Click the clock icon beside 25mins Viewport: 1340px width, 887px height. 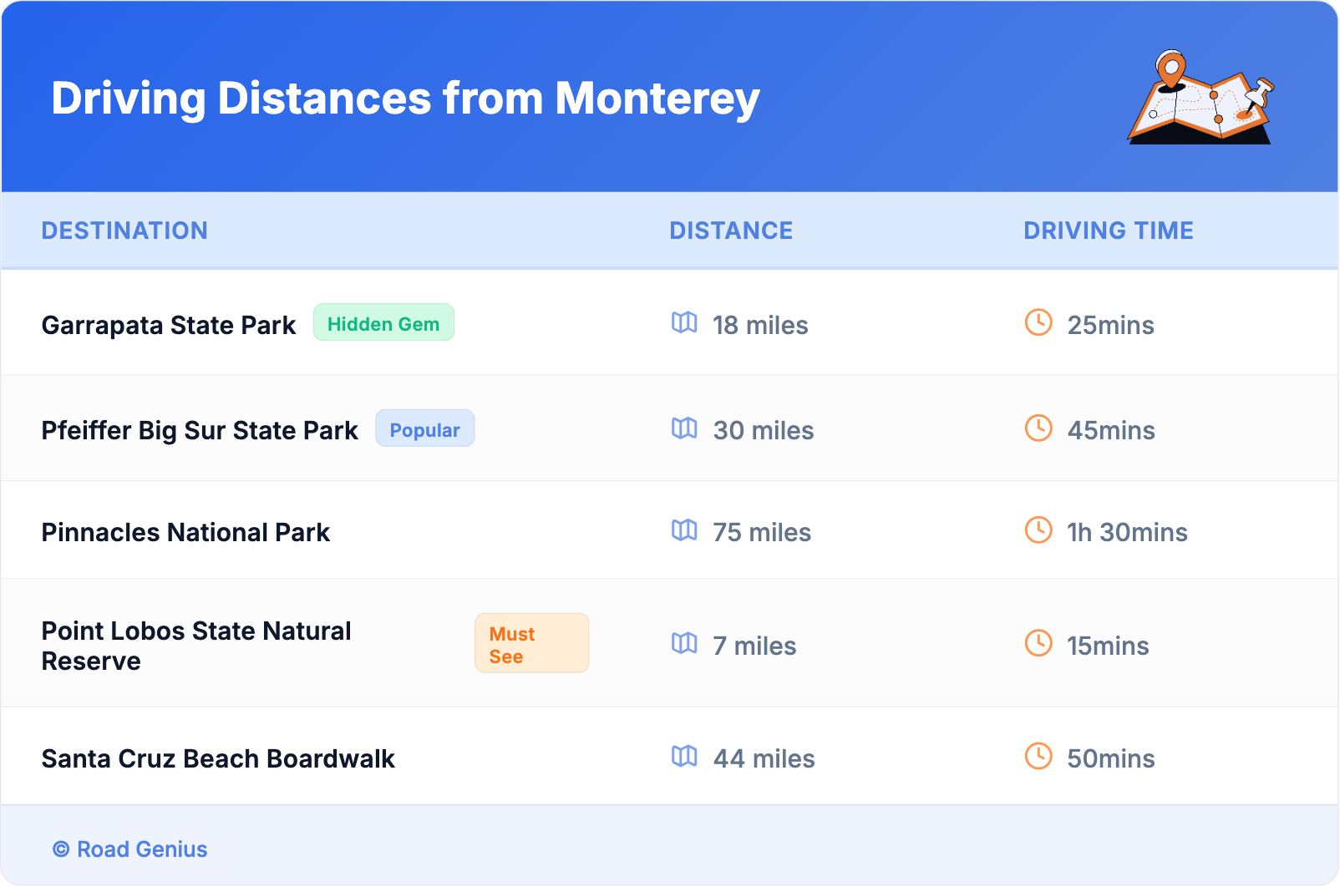[1038, 322]
